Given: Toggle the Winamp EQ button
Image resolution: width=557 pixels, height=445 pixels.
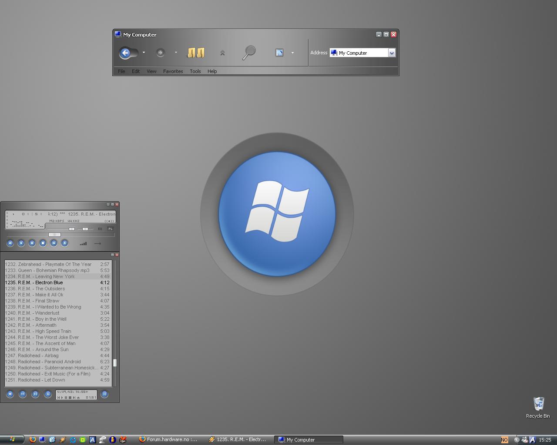Looking at the screenshot, I should pyautogui.click(x=100, y=229).
